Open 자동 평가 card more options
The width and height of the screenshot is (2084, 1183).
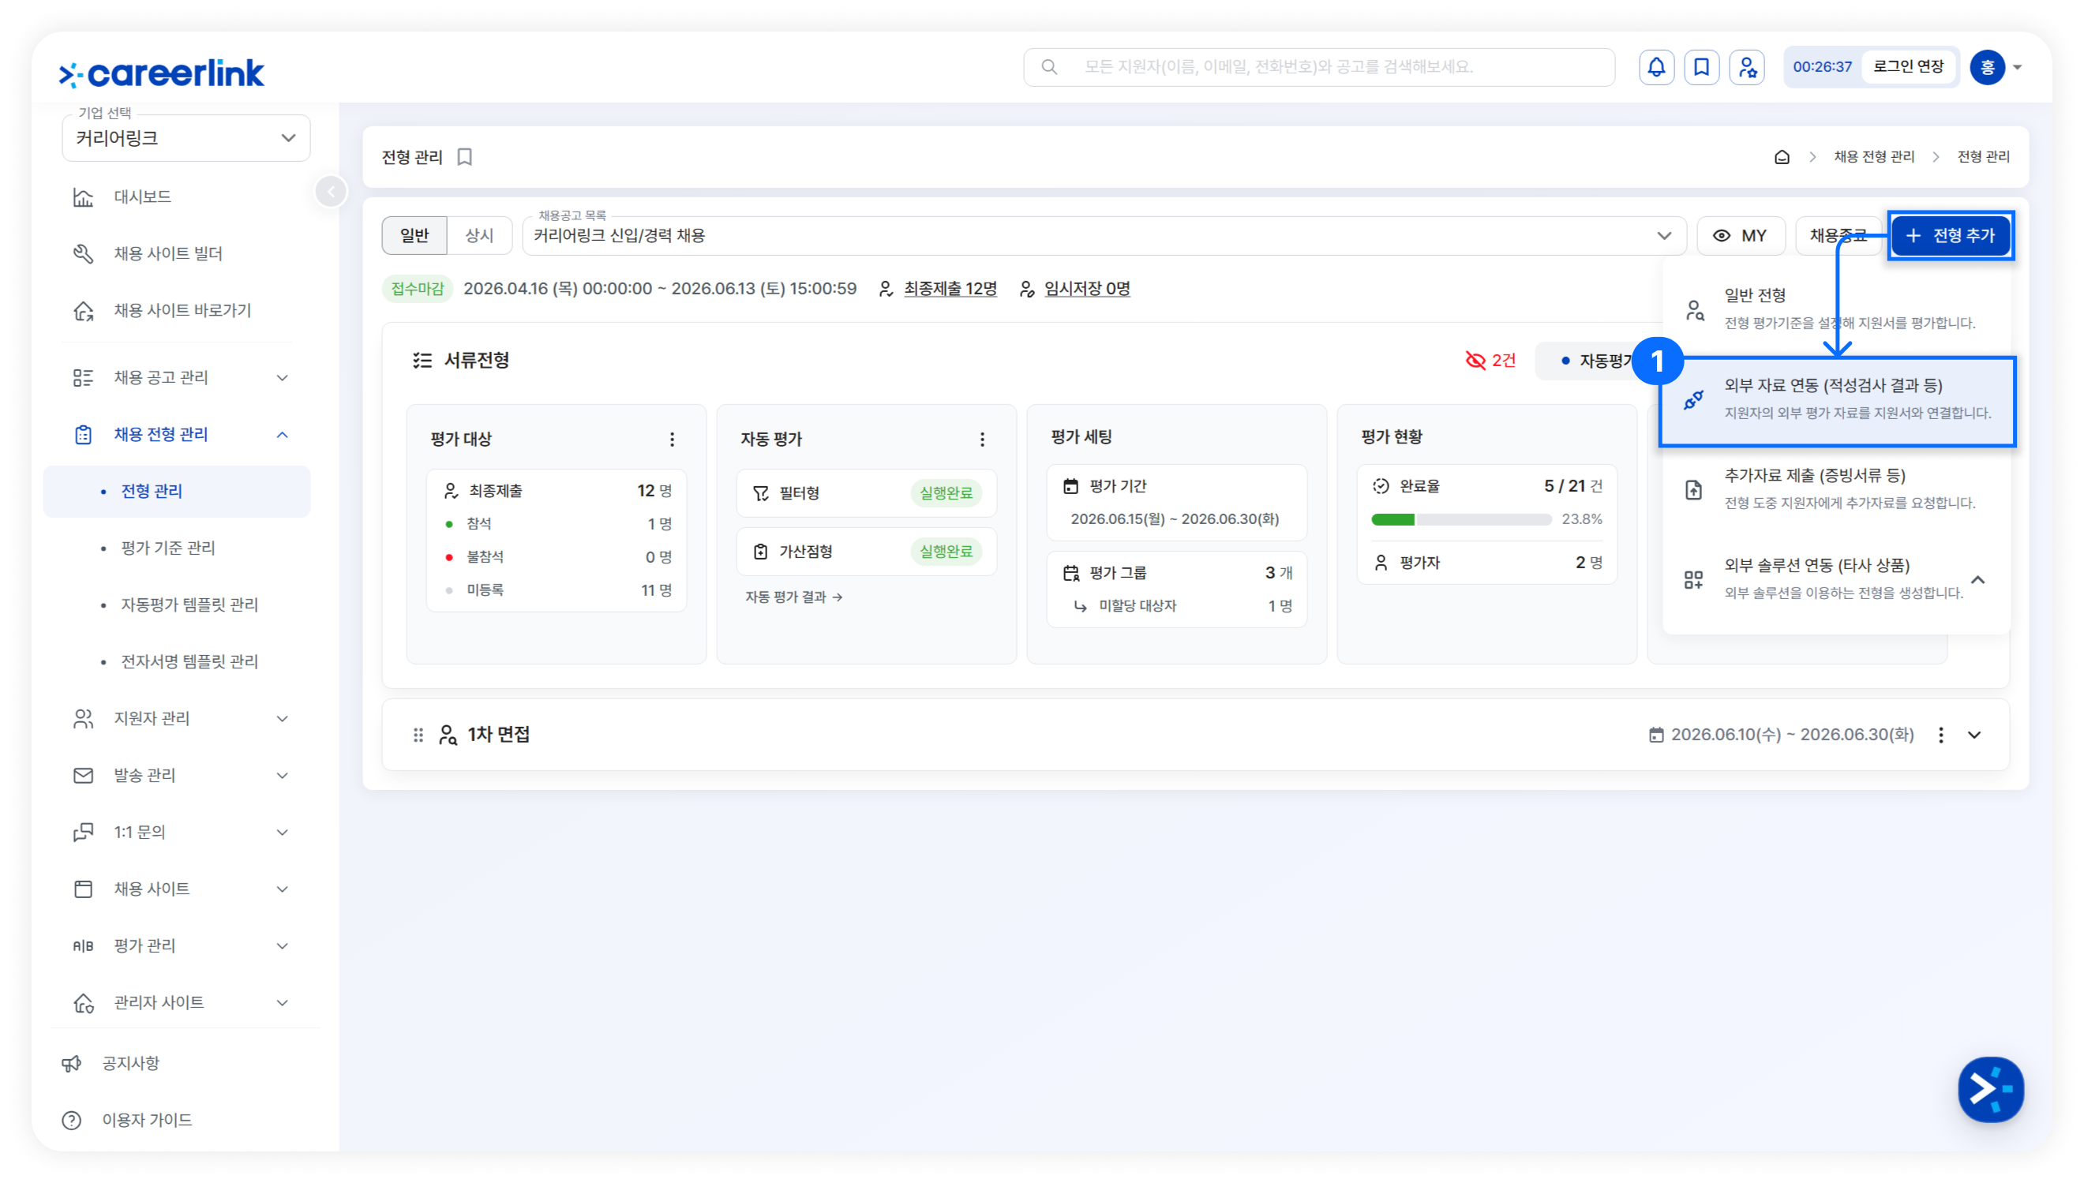981,440
